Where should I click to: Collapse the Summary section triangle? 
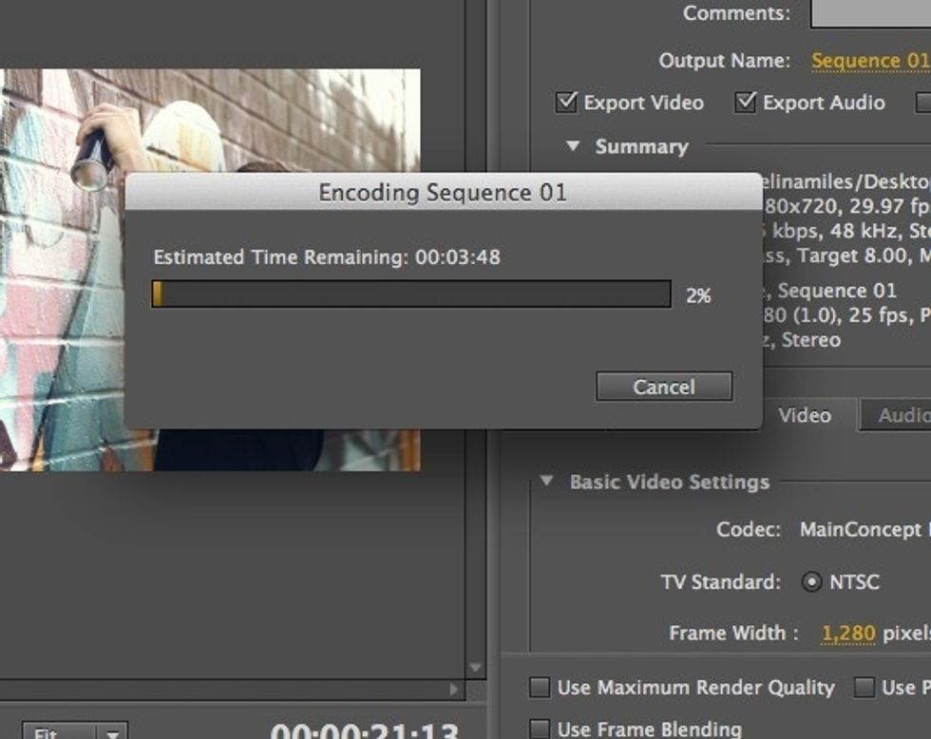[x=573, y=146]
